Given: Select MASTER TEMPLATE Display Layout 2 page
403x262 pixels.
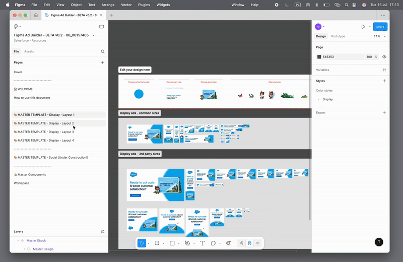Looking at the screenshot, I should tap(58, 123).
